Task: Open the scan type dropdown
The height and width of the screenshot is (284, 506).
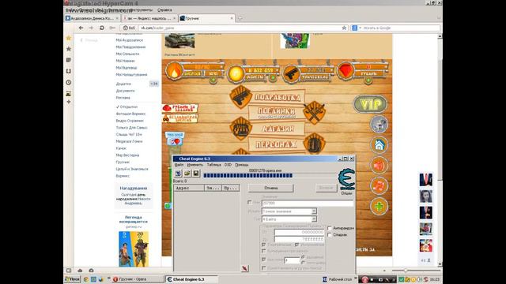Action: point(289,211)
